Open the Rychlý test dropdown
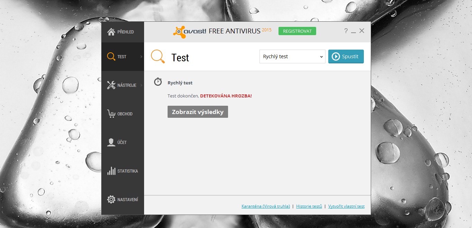The height and width of the screenshot is (228, 472). tap(292, 56)
